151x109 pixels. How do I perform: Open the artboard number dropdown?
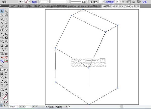tap(31, 107)
